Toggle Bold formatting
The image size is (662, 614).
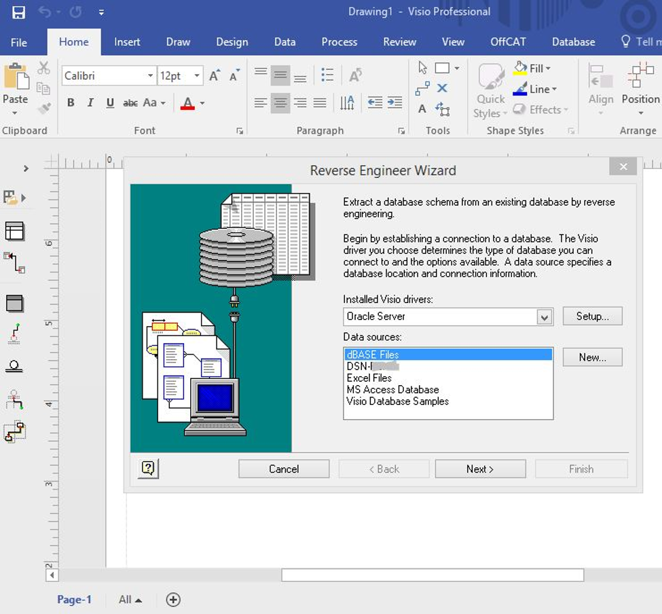(x=71, y=103)
